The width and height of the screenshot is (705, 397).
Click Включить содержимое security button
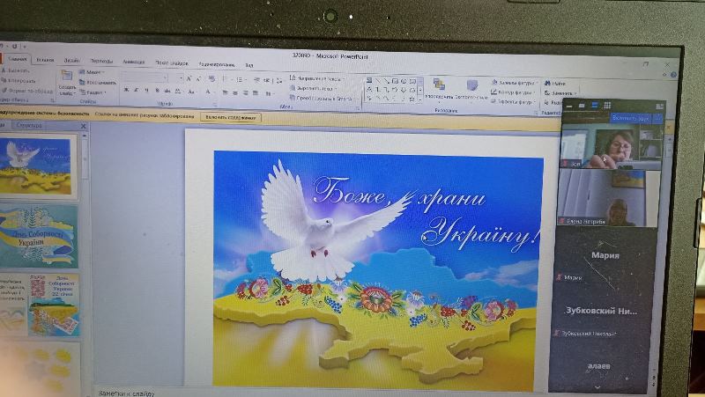tap(231, 118)
